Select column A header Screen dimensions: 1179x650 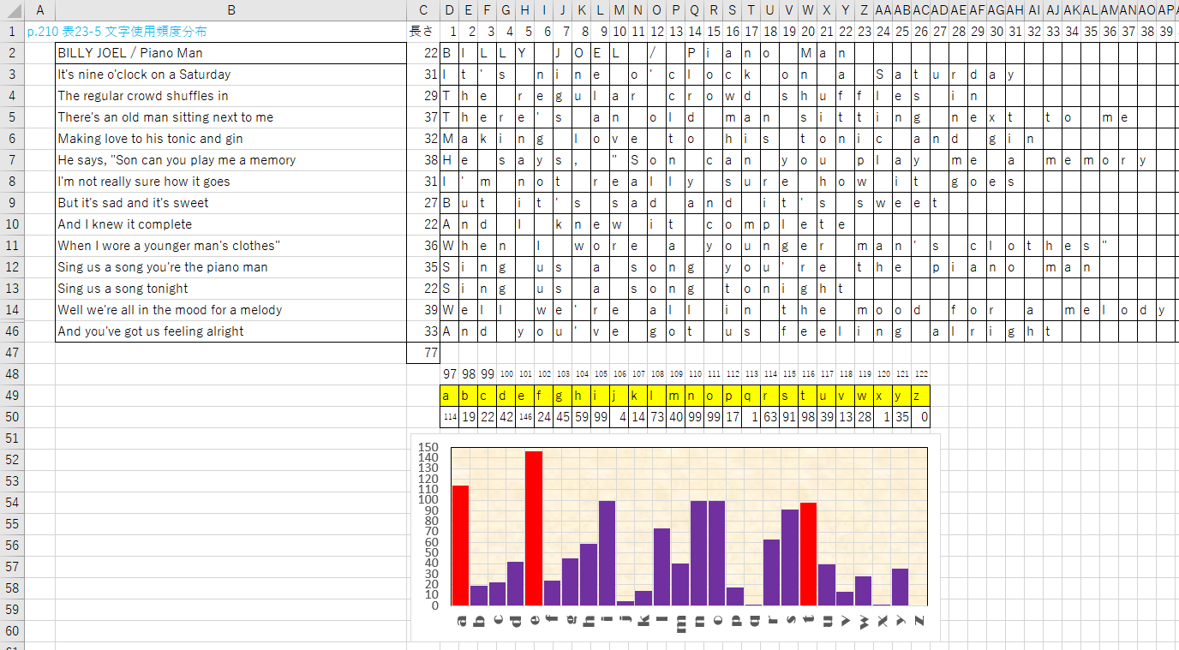click(x=40, y=10)
